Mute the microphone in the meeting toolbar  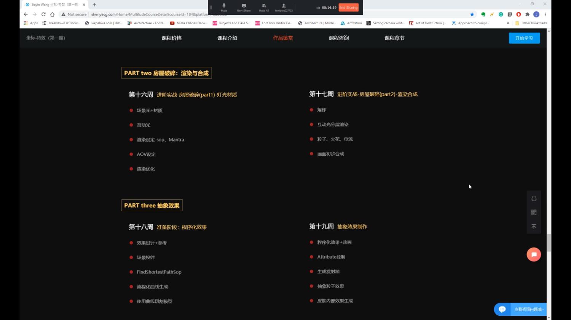point(224,7)
